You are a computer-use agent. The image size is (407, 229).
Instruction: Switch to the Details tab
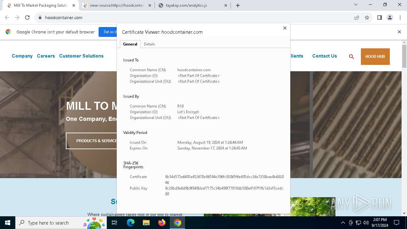[149, 44]
